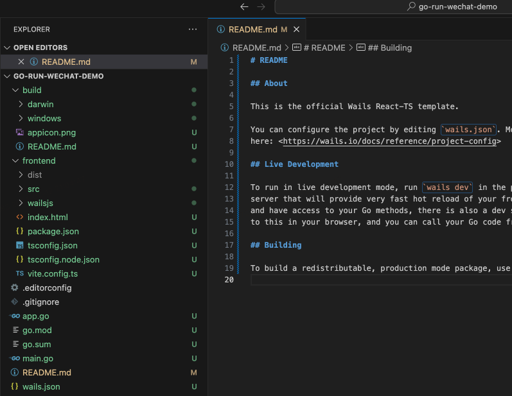Open vite.config.ts TypeScript file
512x396 pixels.
pyautogui.click(x=53, y=273)
